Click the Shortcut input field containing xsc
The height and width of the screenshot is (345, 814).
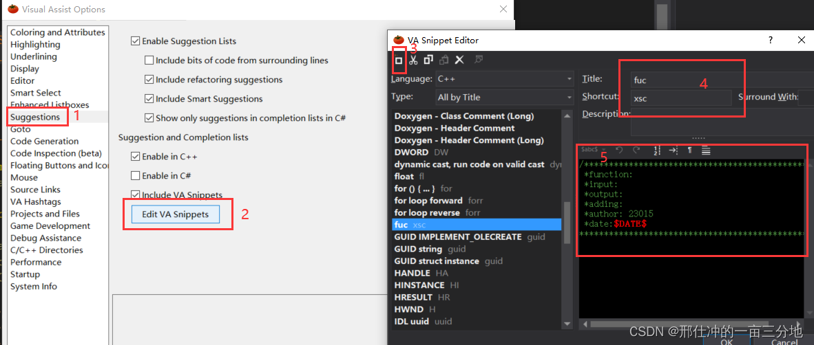[x=681, y=98]
